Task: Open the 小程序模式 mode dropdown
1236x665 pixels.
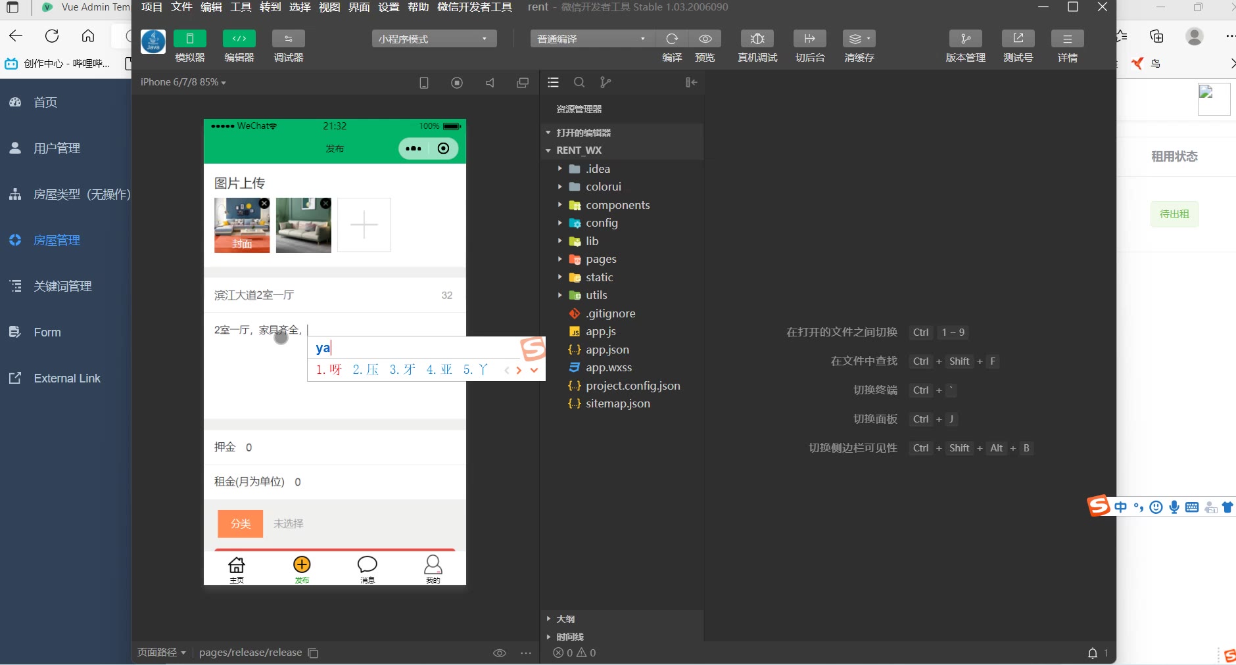Action: point(434,39)
